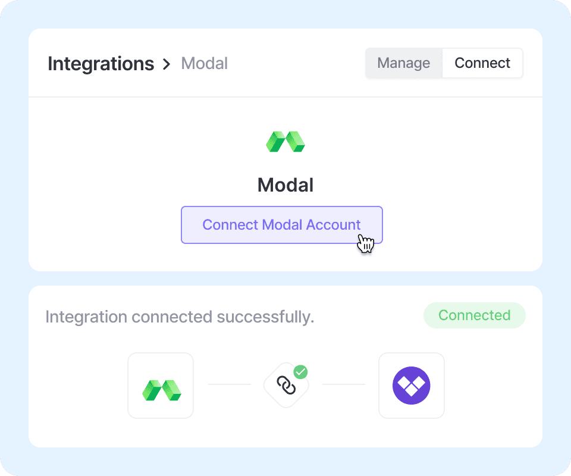Open the Modal logo tile below
Viewport: 571px width, 476px height.
161,386
